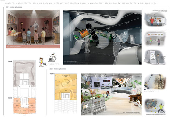Open the watercolor room render with children
This screenshot has height=119, width=171.
coord(33,29)
